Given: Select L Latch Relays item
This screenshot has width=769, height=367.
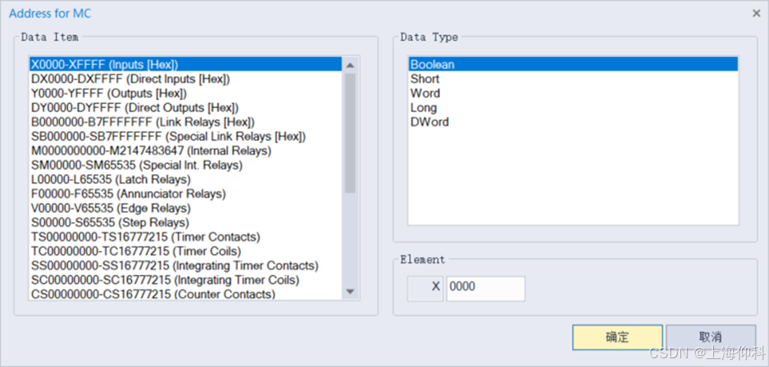Looking at the screenshot, I should (117, 180).
